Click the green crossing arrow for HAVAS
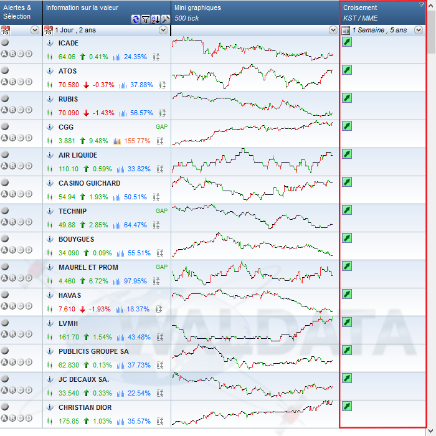This screenshot has width=436, height=436. [347, 294]
